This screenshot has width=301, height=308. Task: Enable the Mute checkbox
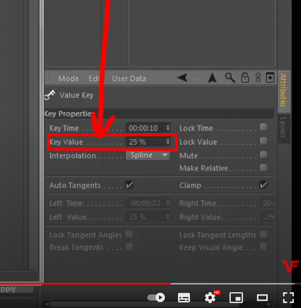point(263,155)
